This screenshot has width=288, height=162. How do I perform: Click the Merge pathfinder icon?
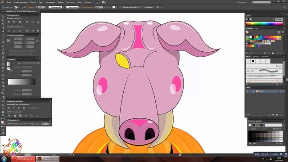coord(20,116)
